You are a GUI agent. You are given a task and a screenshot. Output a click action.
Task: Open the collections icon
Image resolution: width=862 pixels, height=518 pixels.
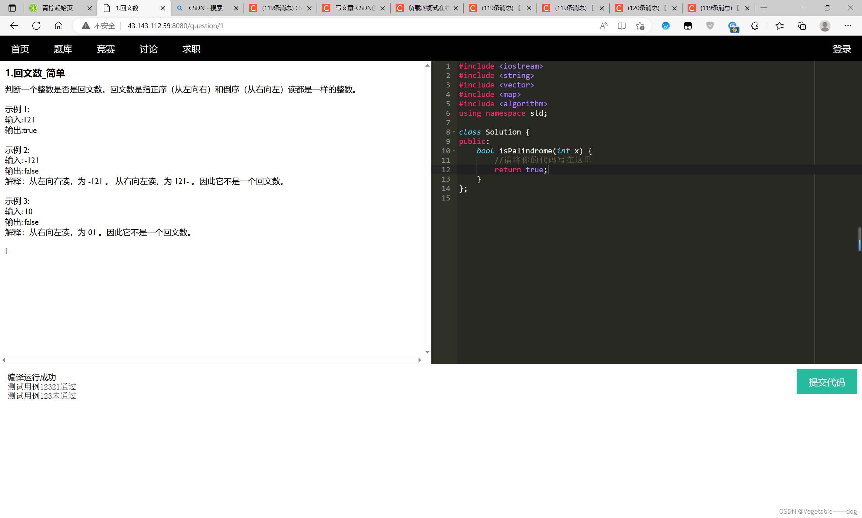802,26
